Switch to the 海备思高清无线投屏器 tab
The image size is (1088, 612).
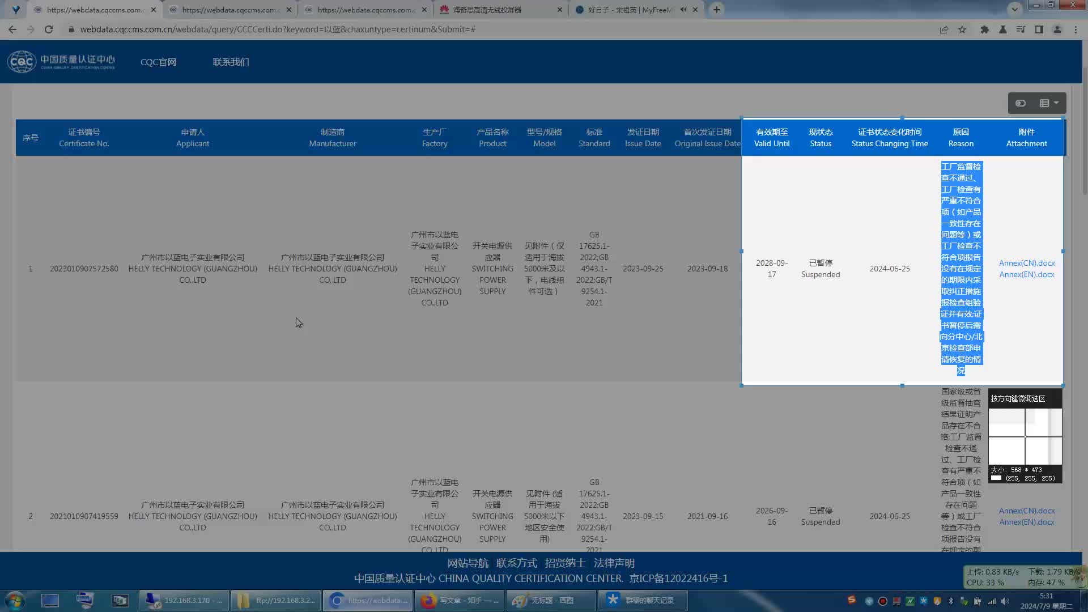coord(487,10)
